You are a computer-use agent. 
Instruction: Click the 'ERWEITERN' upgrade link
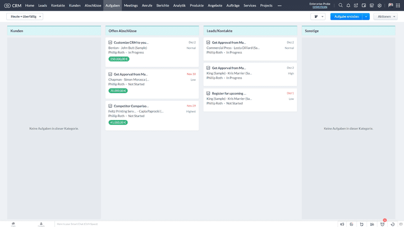tap(319, 7)
